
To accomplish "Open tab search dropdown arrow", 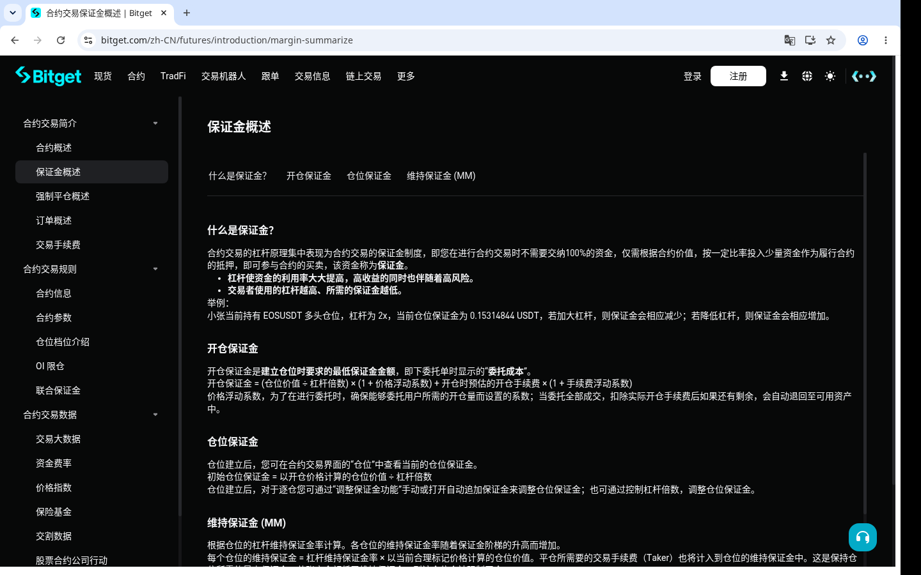I will [x=13, y=13].
